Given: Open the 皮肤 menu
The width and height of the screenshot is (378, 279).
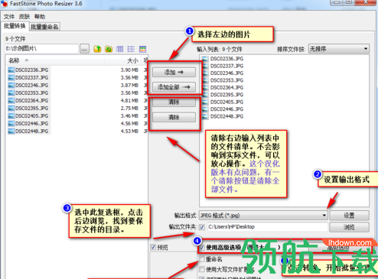Looking at the screenshot, I should pyautogui.click(x=24, y=17).
